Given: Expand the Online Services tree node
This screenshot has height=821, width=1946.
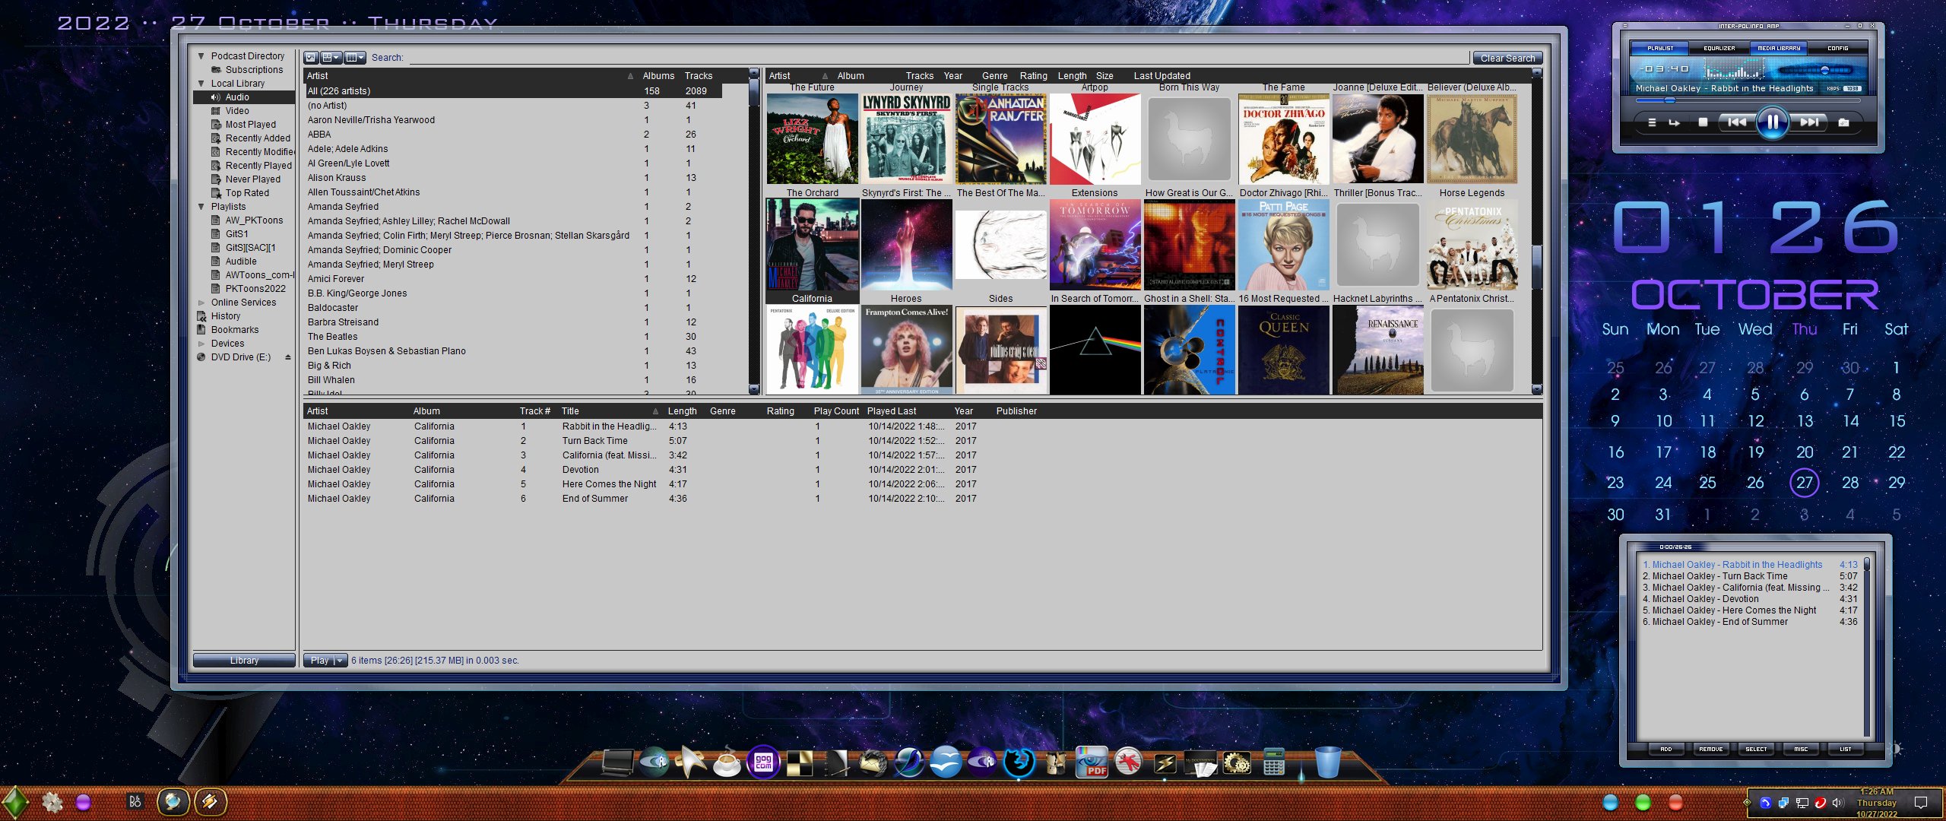Looking at the screenshot, I should click(201, 302).
